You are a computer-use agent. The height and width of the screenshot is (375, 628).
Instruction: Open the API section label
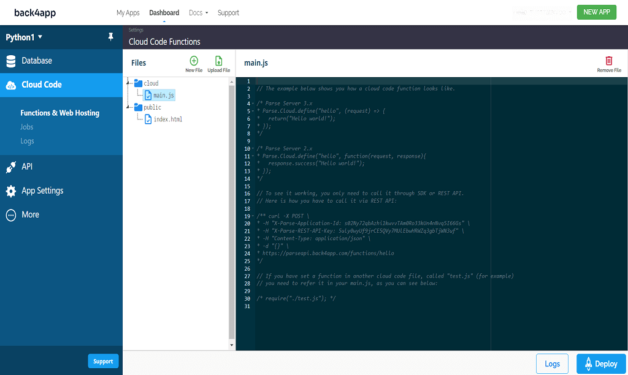(x=27, y=167)
